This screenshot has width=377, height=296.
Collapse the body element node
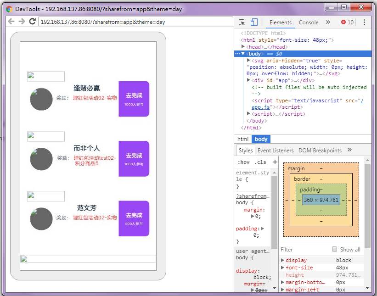(243, 54)
